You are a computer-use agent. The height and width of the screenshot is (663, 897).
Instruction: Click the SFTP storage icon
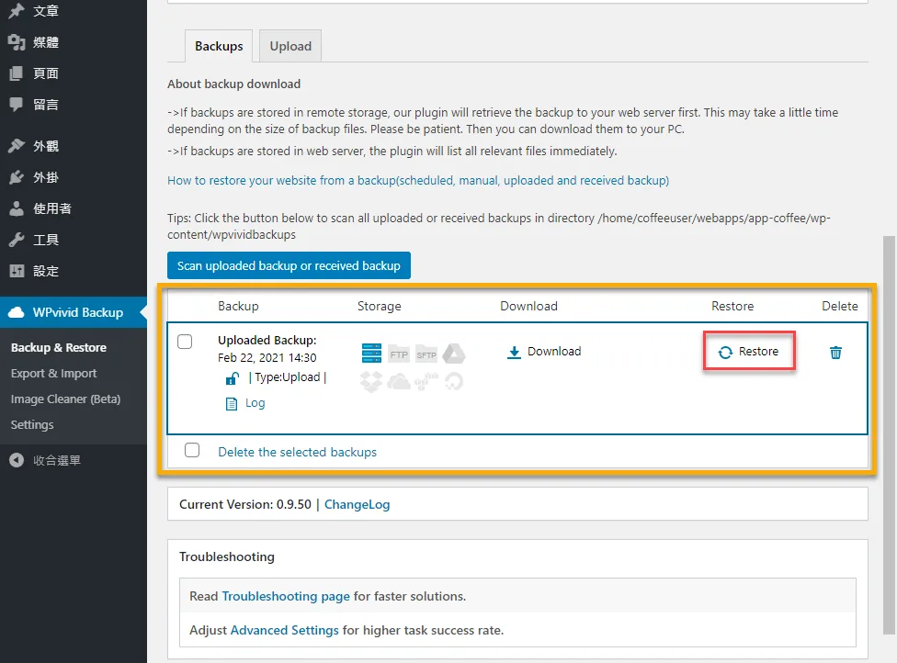coord(426,354)
